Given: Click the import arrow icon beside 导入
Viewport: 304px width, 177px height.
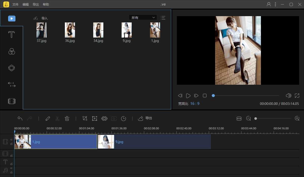Looking at the screenshot, I should tap(36, 18).
